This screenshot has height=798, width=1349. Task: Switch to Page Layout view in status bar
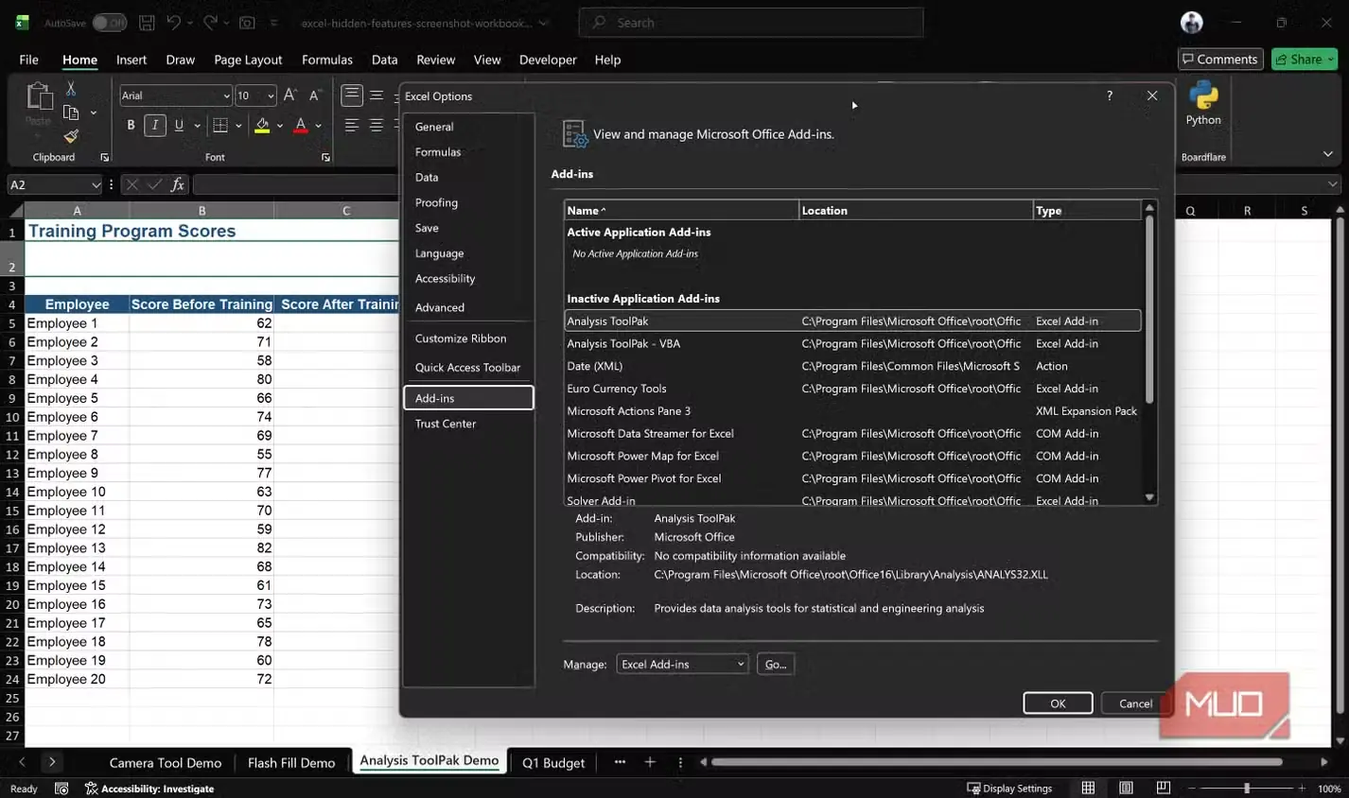pyautogui.click(x=1126, y=789)
